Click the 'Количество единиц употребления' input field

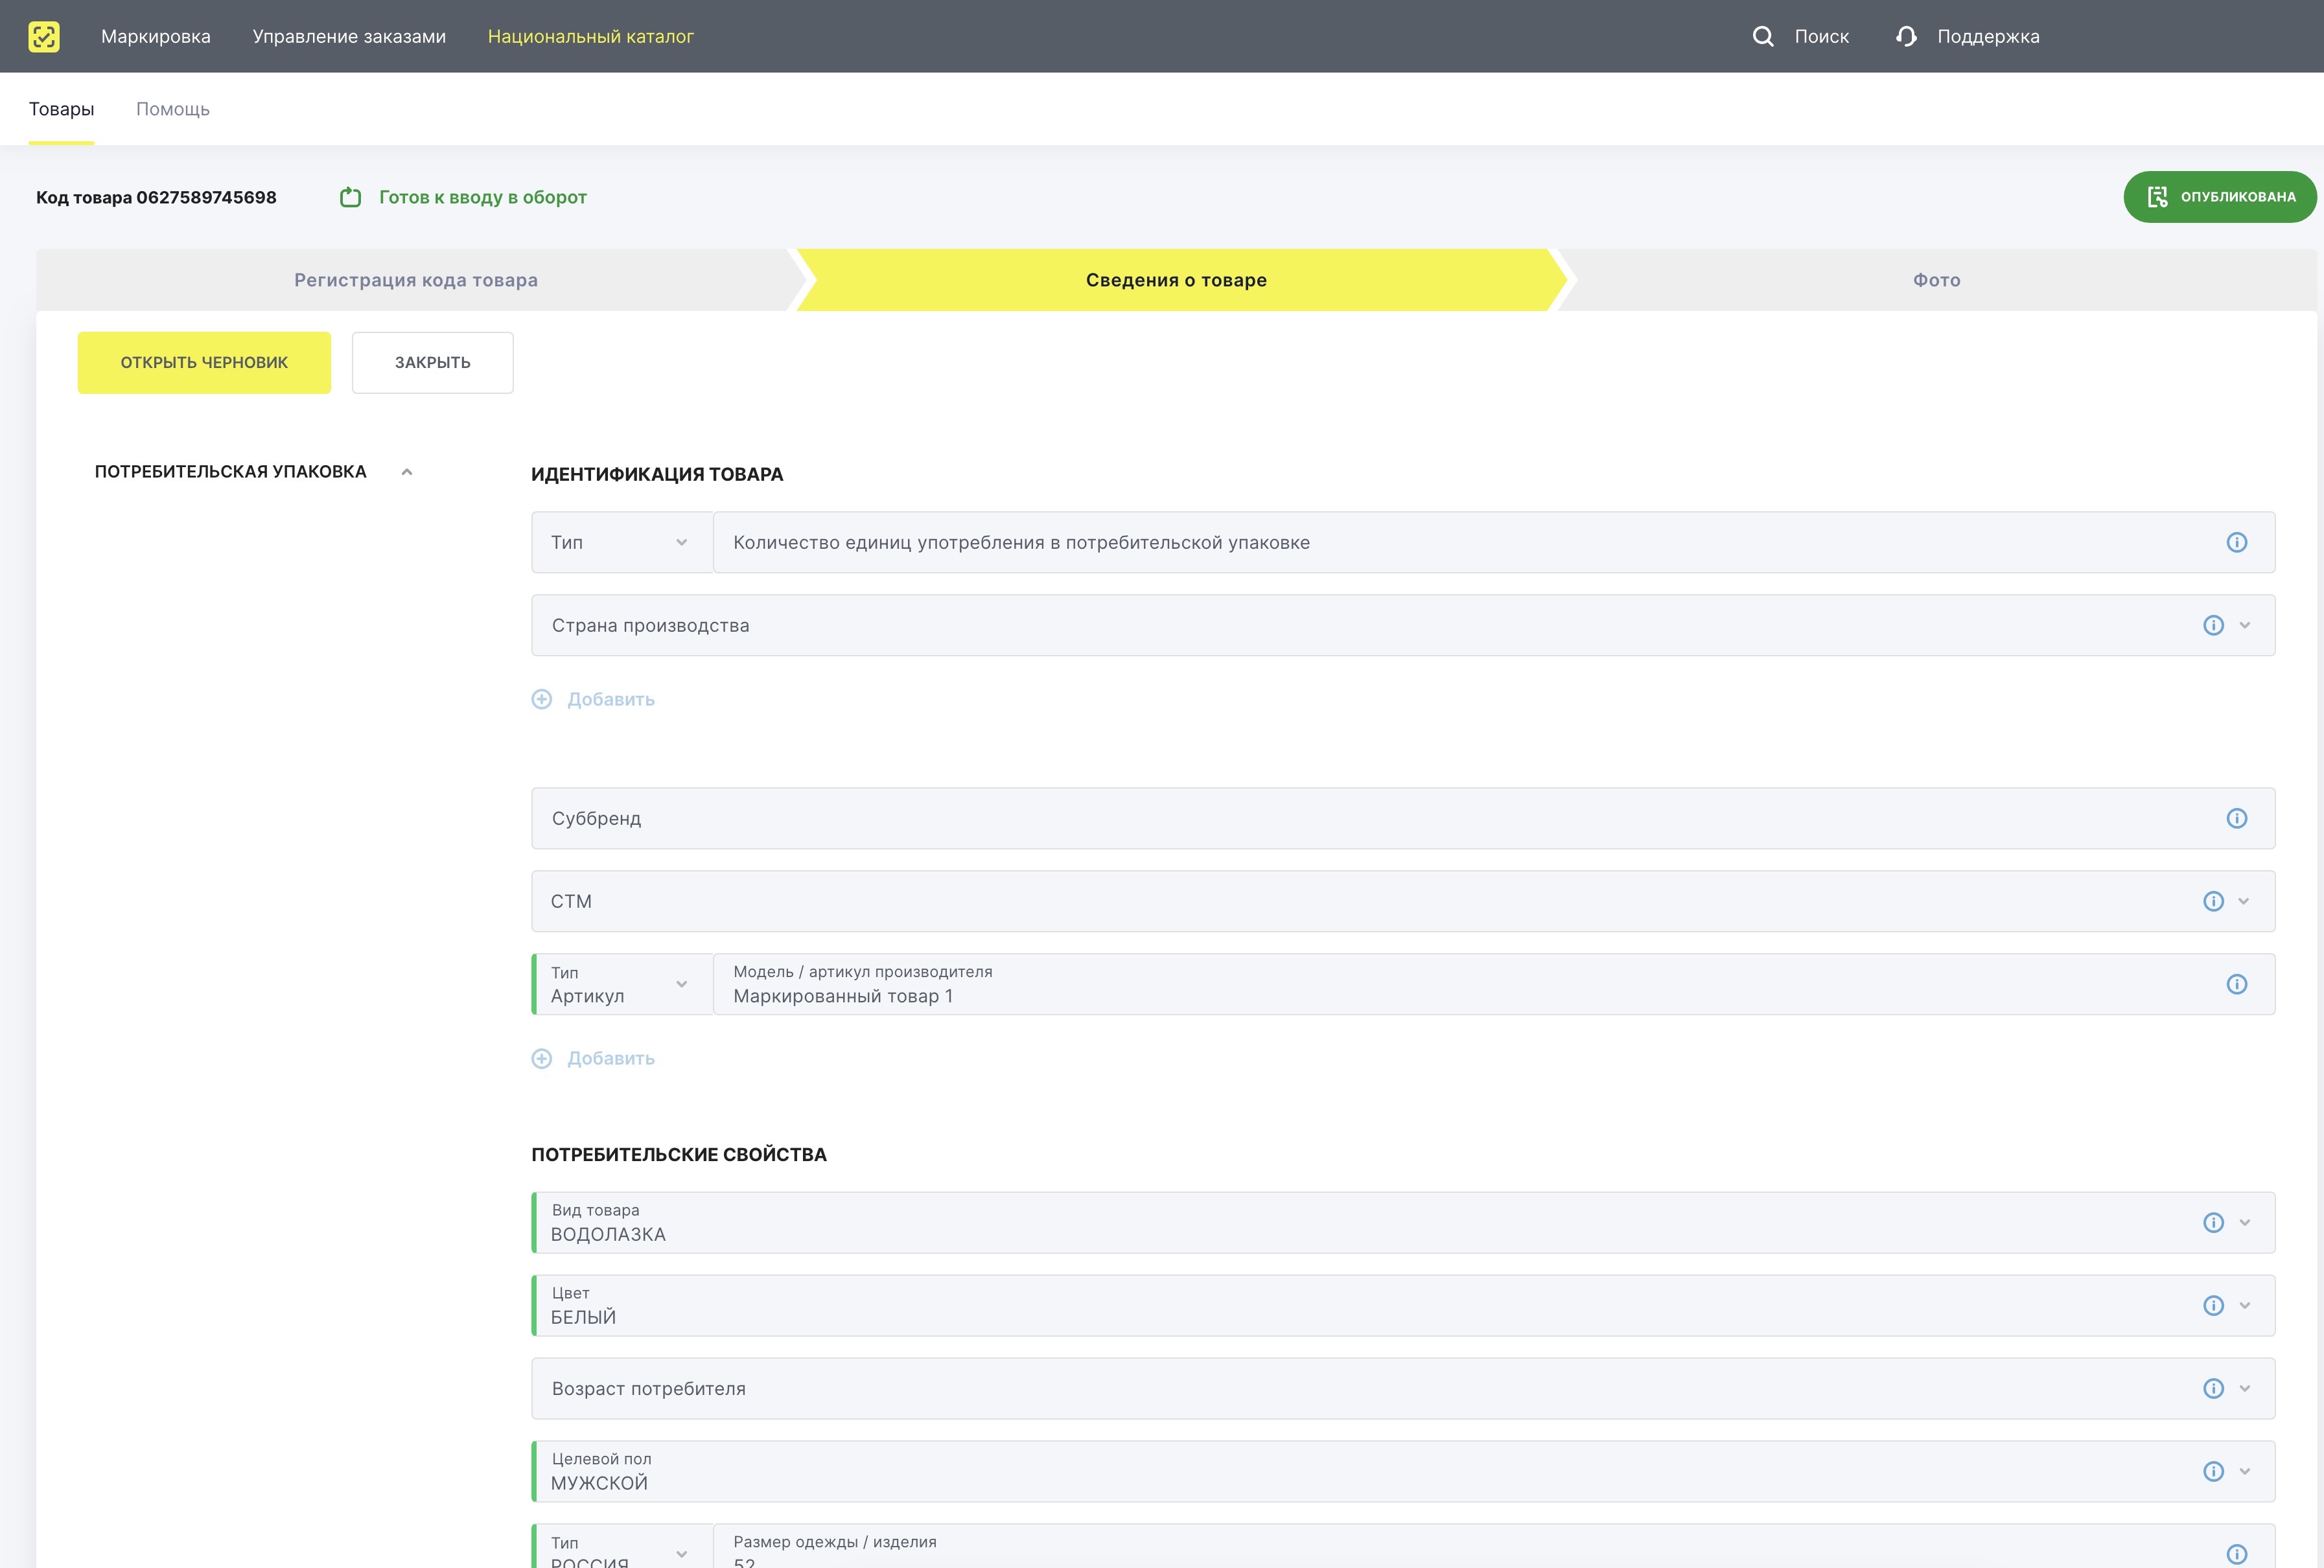tap(1494, 542)
